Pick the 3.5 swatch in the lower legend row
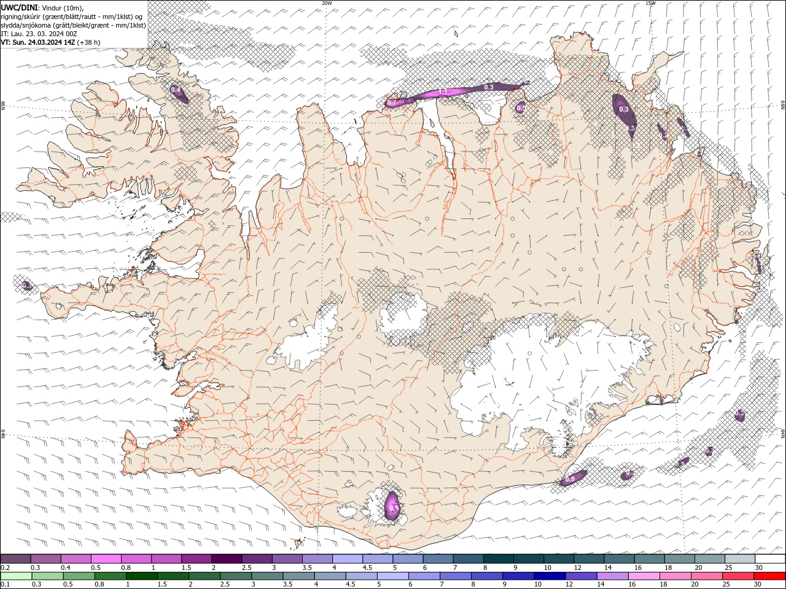Image resolution: width=786 pixels, height=589 pixels. pyautogui.click(x=298, y=576)
